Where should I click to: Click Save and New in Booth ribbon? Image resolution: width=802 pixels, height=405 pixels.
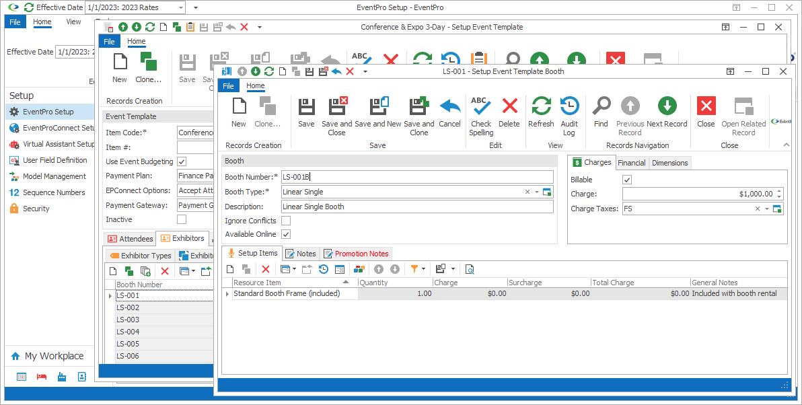point(378,112)
